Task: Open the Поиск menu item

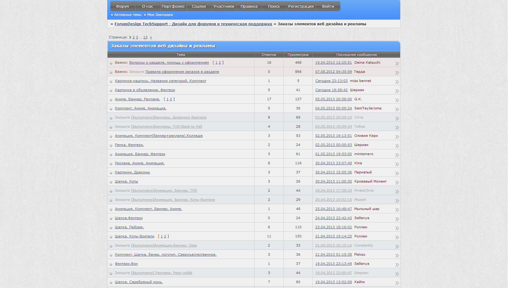Action: pyautogui.click(x=274, y=6)
